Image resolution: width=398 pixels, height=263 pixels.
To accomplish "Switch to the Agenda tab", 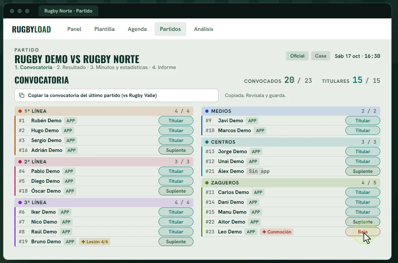I will (x=137, y=29).
